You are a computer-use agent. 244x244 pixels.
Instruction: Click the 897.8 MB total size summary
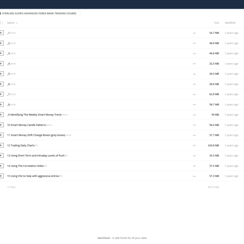point(213,187)
